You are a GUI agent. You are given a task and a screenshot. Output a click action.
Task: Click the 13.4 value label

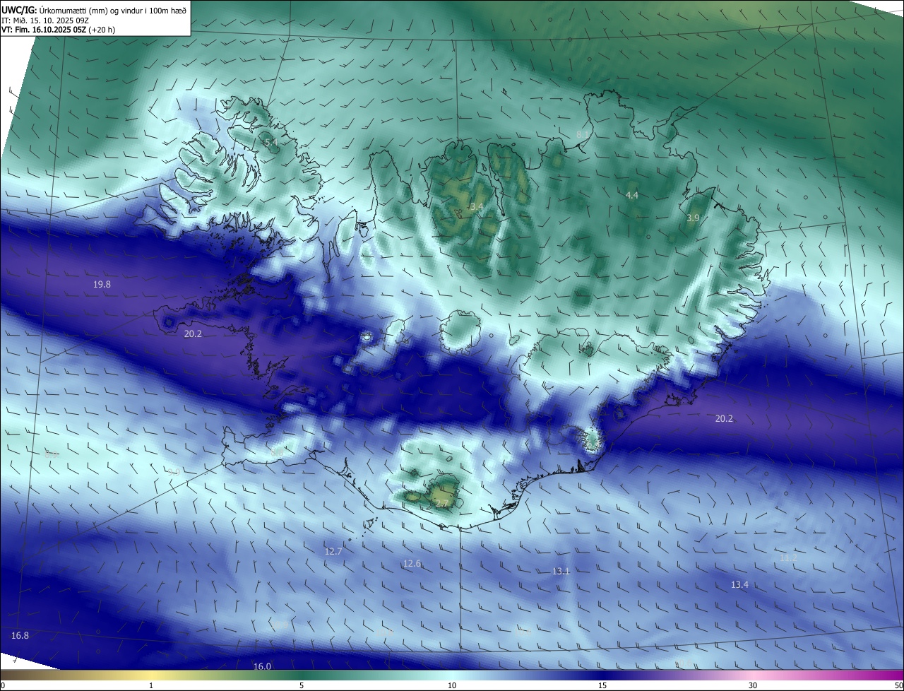pos(739,585)
